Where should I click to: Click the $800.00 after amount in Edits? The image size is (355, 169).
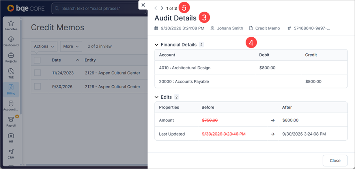coord(290,120)
